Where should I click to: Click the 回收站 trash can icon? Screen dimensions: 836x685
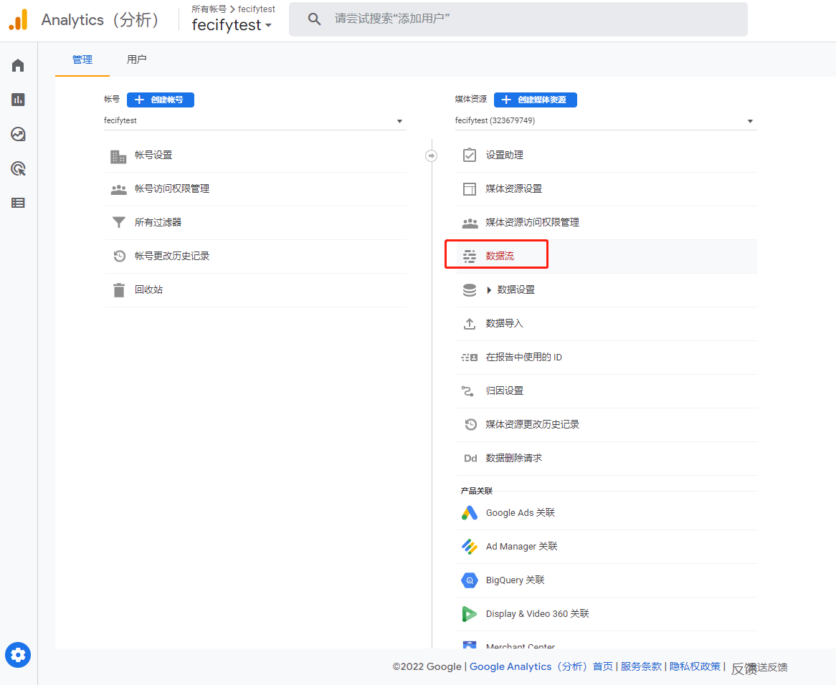pyautogui.click(x=119, y=289)
